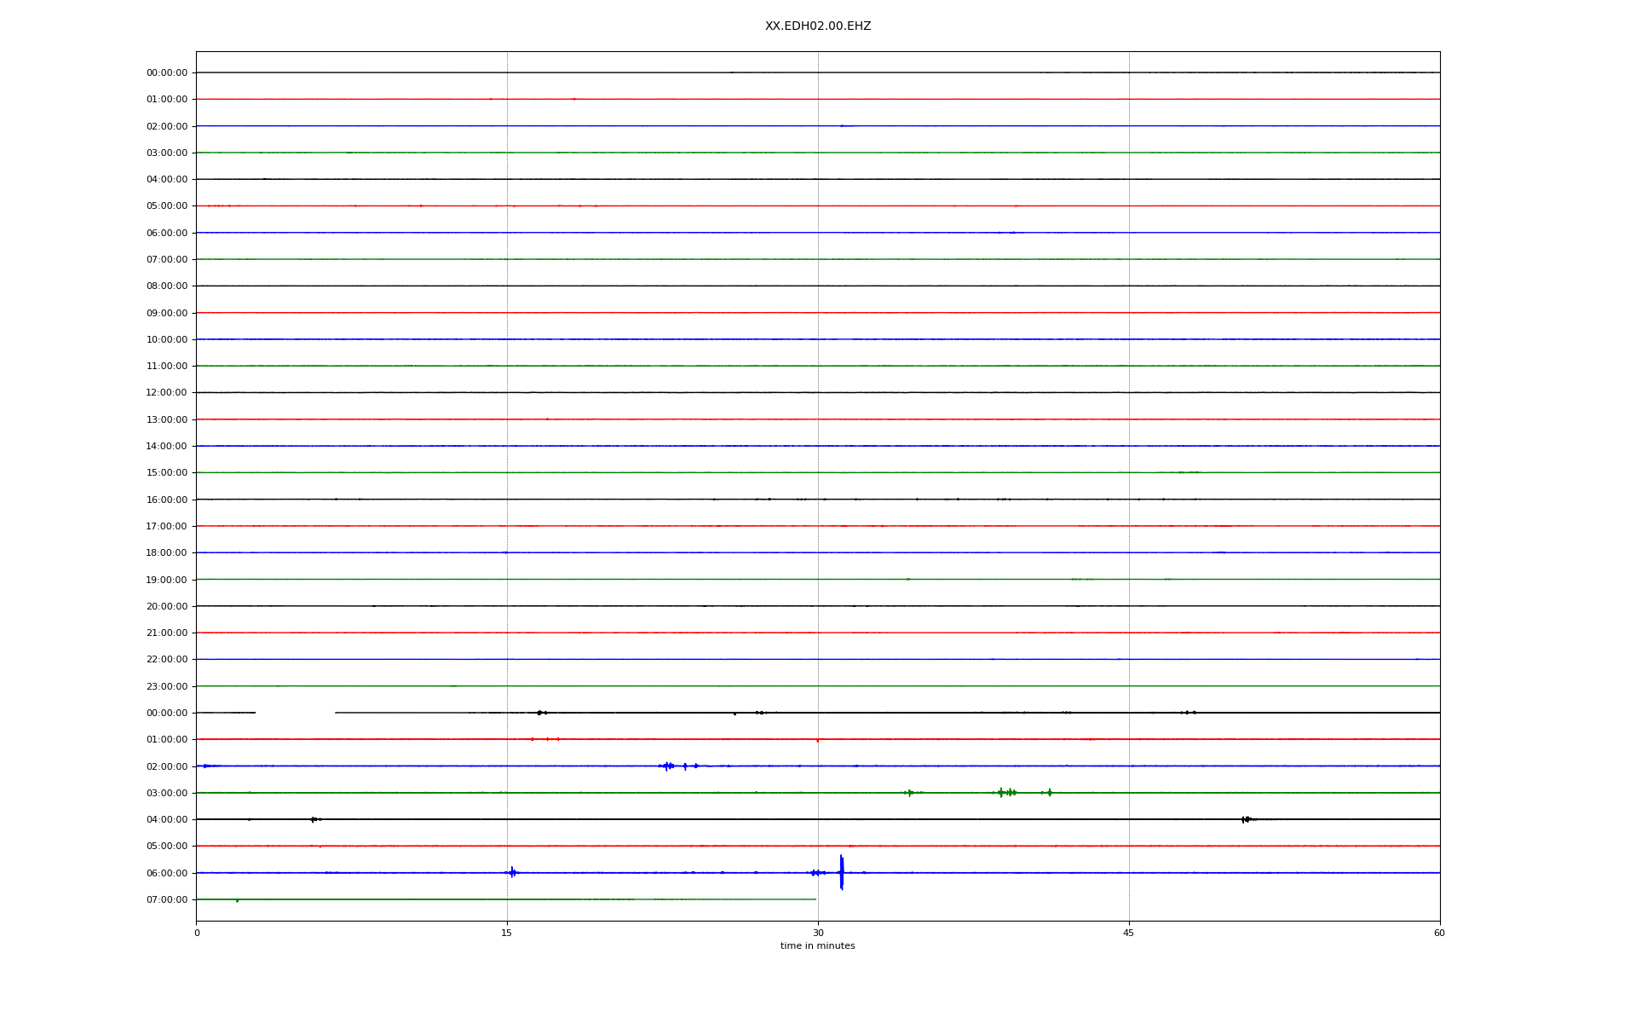Screen dimensions: 1636x1023
Task: Click the 45 tick label on x-axis
Action: (x=1128, y=933)
